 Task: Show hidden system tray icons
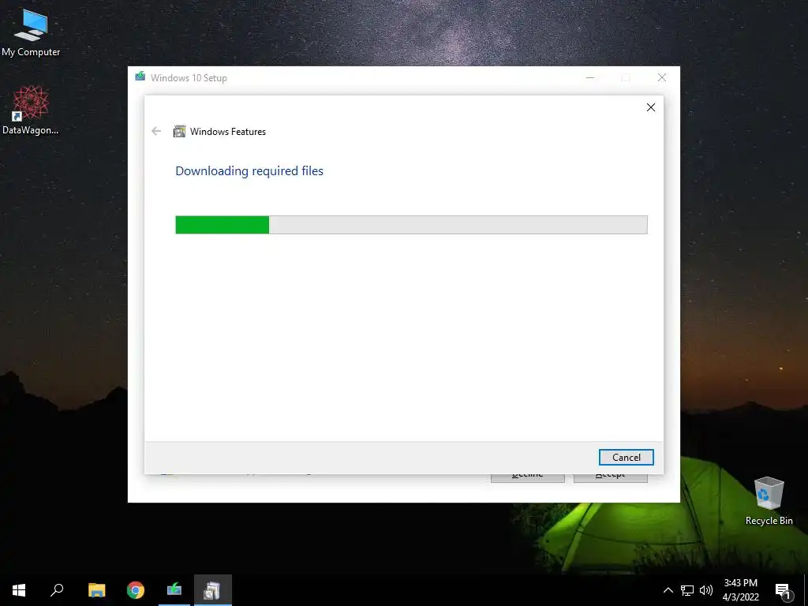[668, 590]
